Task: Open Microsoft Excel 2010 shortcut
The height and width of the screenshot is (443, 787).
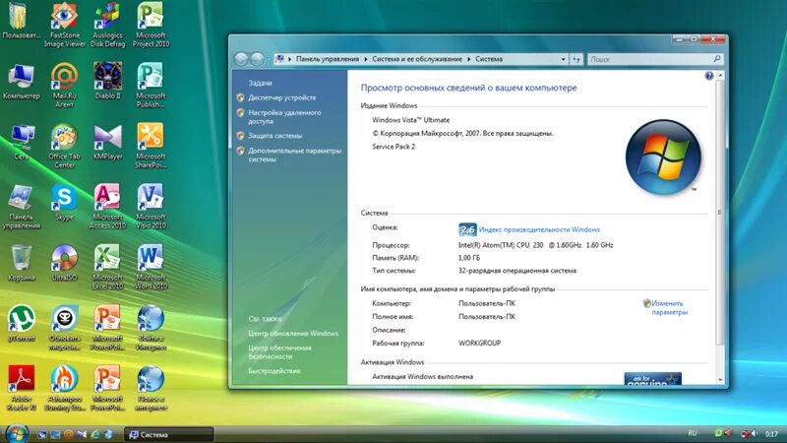Action: click(107, 267)
